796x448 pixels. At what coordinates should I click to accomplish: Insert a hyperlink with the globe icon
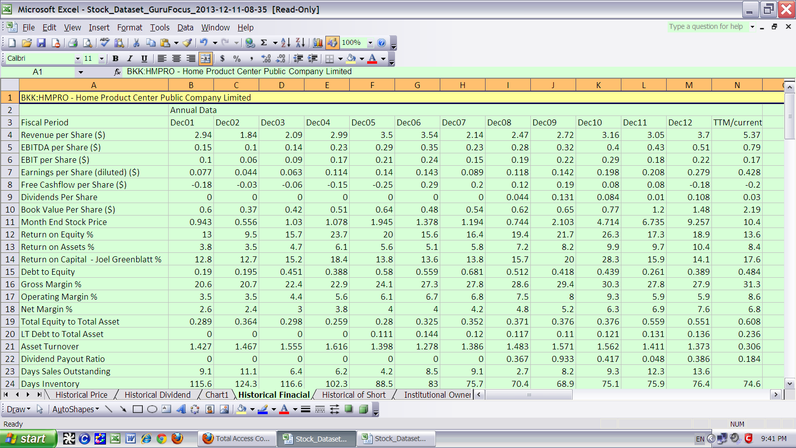(250, 43)
